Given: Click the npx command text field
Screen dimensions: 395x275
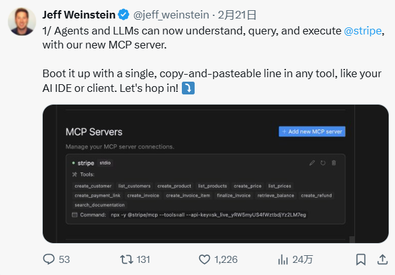Looking at the screenshot, I should pos(208,215).
